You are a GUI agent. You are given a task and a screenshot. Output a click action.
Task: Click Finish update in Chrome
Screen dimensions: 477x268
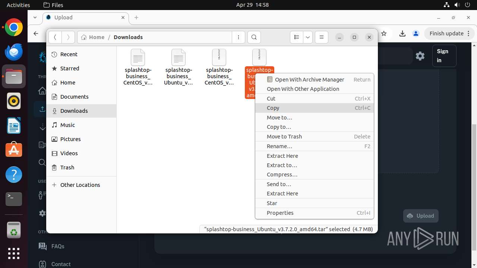(x=449, y=33)
